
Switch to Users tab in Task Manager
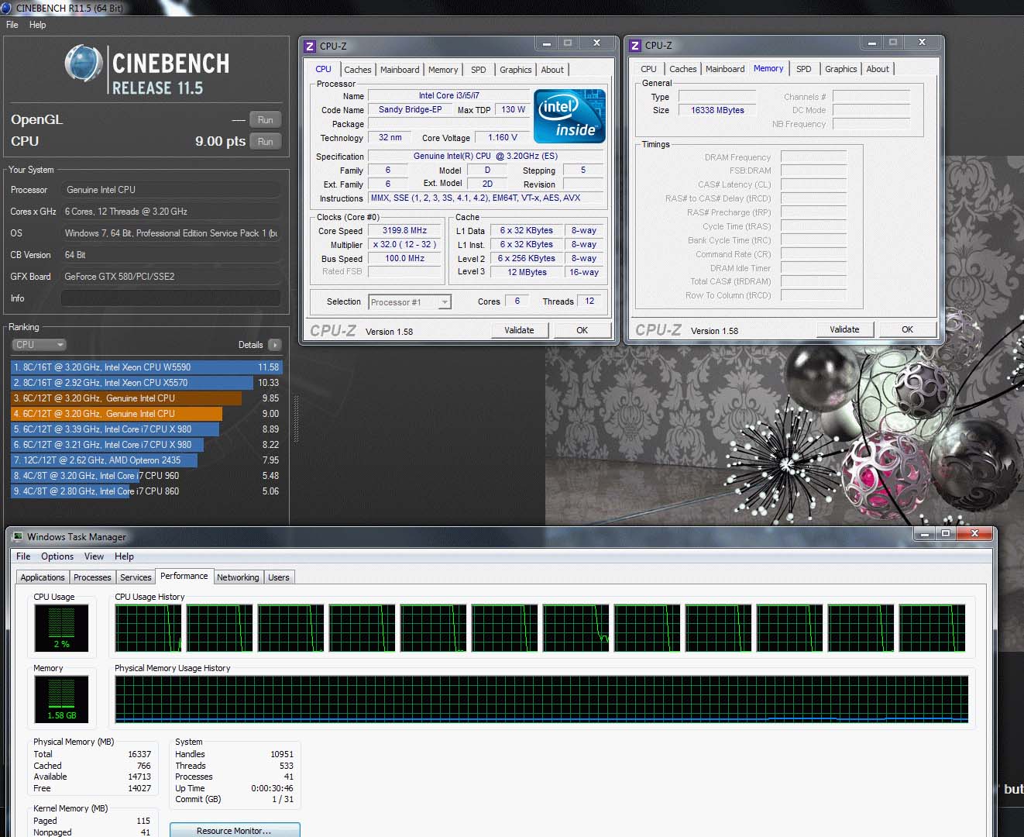coord(279,577)
